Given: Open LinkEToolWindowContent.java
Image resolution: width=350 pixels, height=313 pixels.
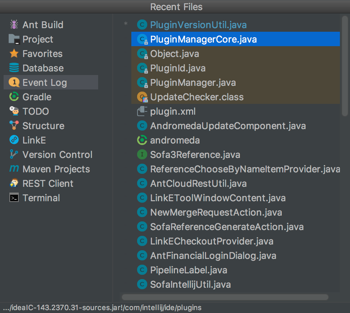Looking at the screenshot, I should tap(236, 198).
